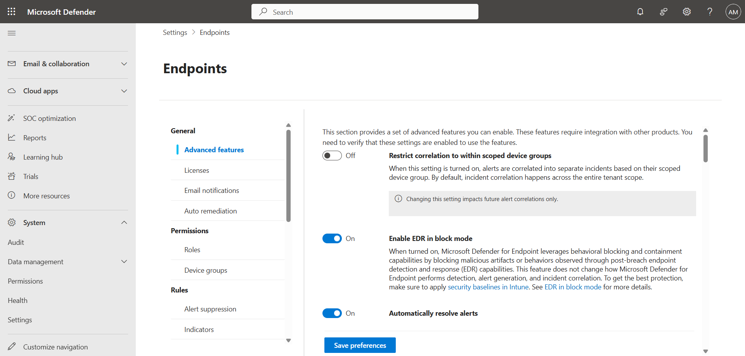
Task: Disable Automatically resolve alerts toggle
Action: point(332,313)
